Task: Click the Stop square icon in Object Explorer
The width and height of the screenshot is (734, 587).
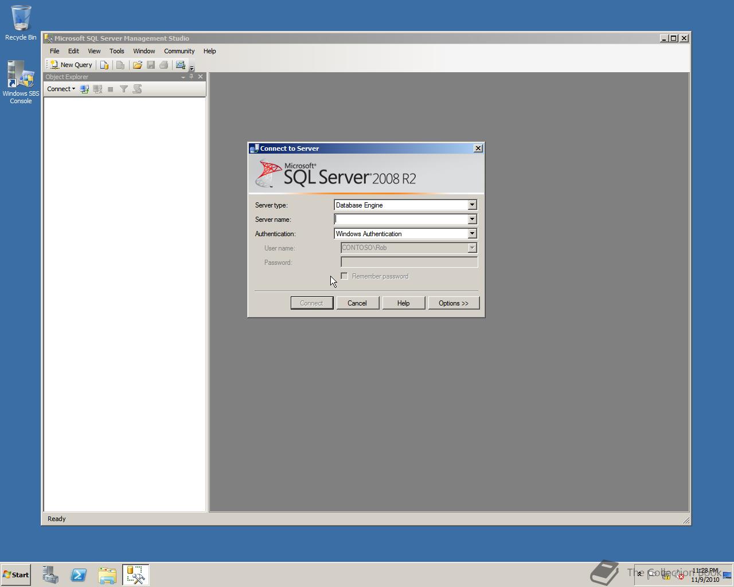Action: 110,89
